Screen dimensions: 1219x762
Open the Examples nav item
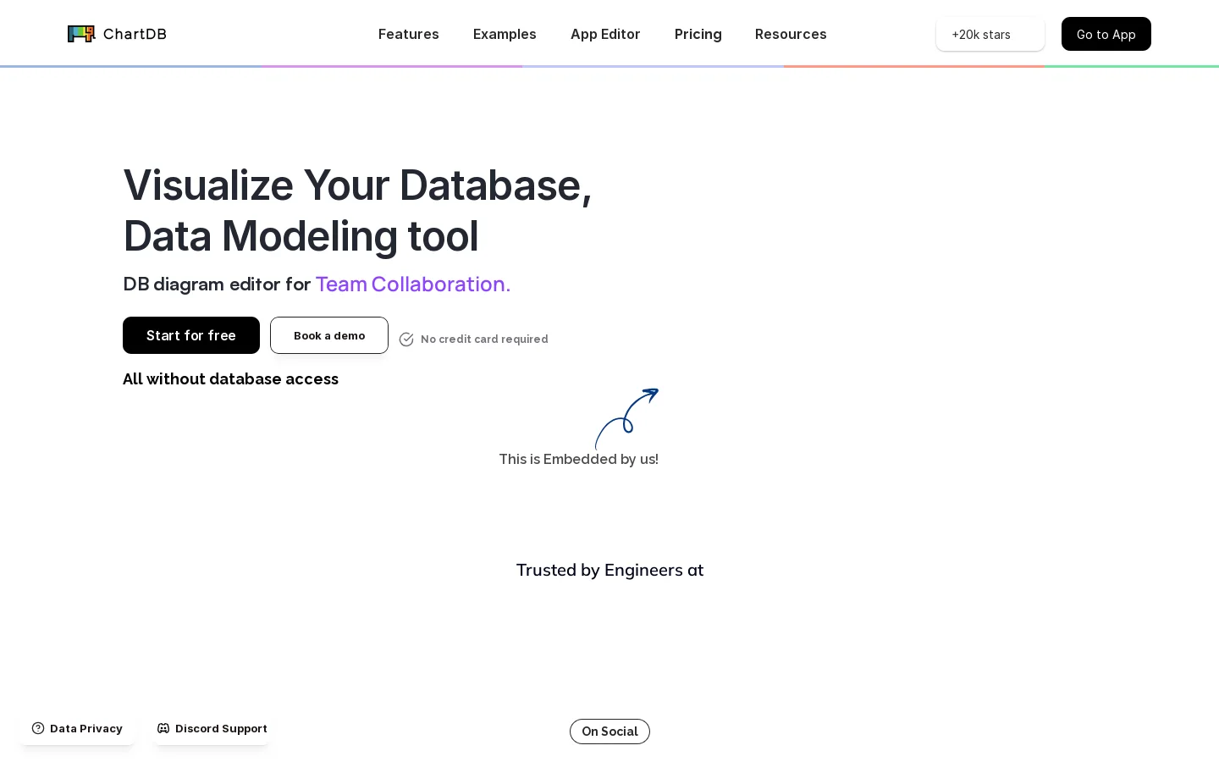point(505,34)
